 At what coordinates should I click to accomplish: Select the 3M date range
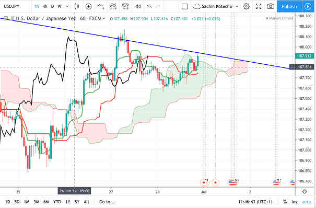(36, 202)
